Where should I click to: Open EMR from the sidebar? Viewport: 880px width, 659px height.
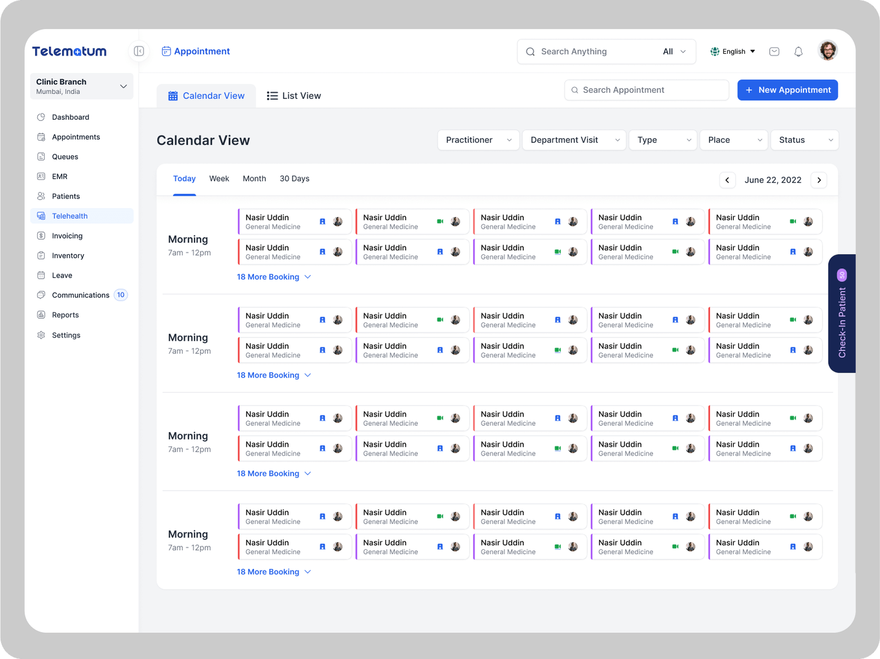59,176
